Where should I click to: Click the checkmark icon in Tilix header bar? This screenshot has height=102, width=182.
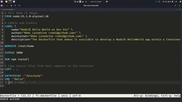pos(7,6)
